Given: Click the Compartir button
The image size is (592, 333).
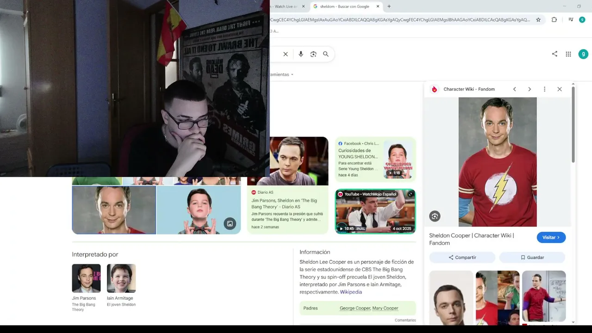Looking at the screenshot, I should (x=462, y=258).
